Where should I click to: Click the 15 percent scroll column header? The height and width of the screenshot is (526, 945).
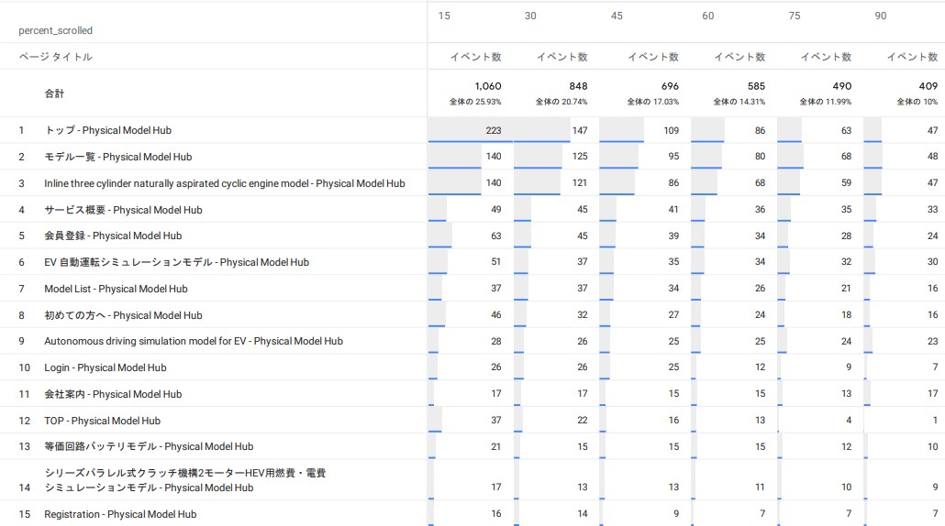[x=444, y=16]
